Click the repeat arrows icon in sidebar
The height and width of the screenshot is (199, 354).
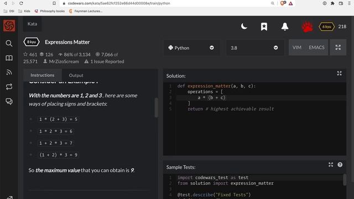9,87
